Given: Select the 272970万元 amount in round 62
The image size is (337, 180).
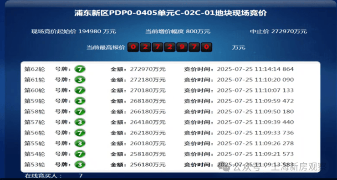Looking at the screenshot, I should tap(148, 69).
